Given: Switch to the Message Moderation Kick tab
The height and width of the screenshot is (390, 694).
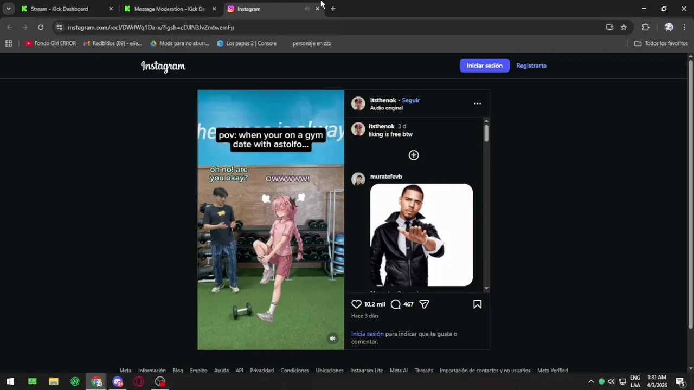Looking at the screenshot, I should tap(170, 9).
